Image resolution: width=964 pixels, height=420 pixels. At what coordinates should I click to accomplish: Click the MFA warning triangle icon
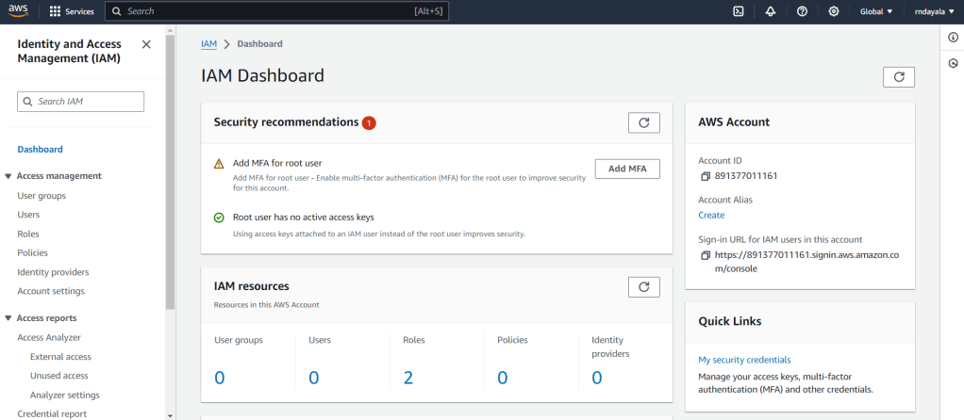219,164
